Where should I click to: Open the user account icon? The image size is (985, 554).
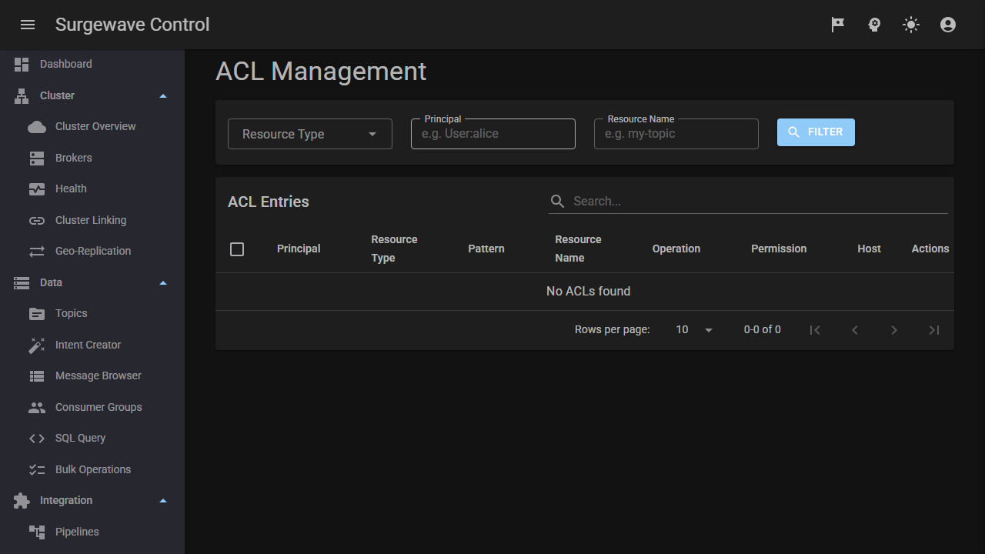[x=948, y=25]
